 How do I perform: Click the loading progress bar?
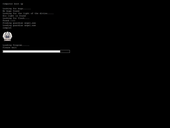[36, 52]
